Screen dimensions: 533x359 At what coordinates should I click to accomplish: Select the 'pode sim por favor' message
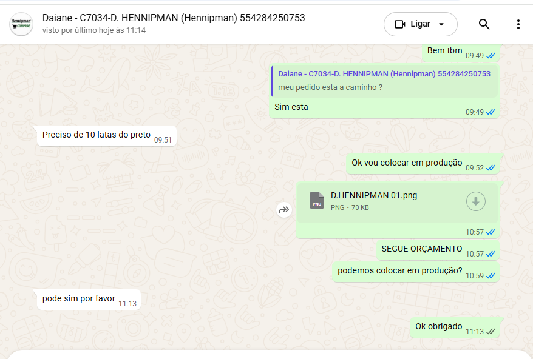tap(89, 300)
